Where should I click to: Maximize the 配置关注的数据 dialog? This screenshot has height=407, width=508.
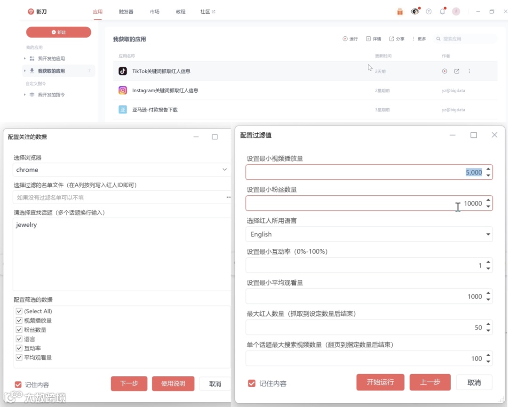click(x=214, y=137)
